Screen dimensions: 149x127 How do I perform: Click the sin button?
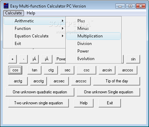[x=133, y=59]
